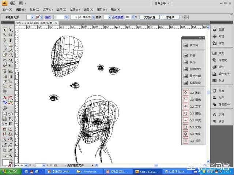Open the Paragraph (段落) panel
Screen dimensions: 234x175
point(219,121)
